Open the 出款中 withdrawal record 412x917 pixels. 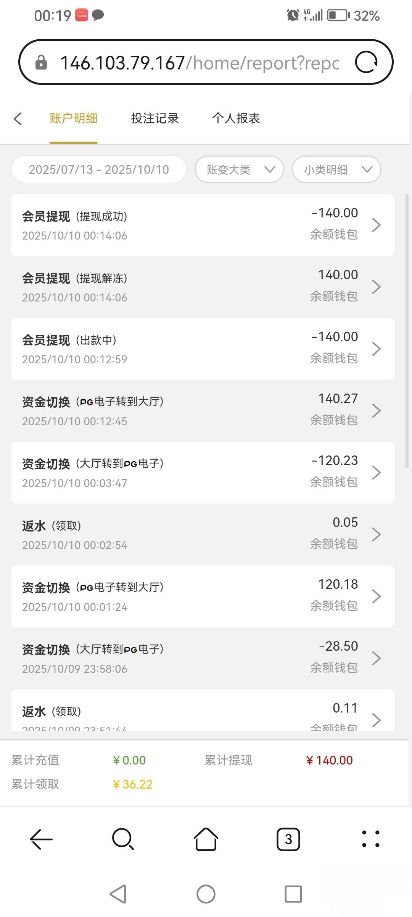tap(203, 349)
